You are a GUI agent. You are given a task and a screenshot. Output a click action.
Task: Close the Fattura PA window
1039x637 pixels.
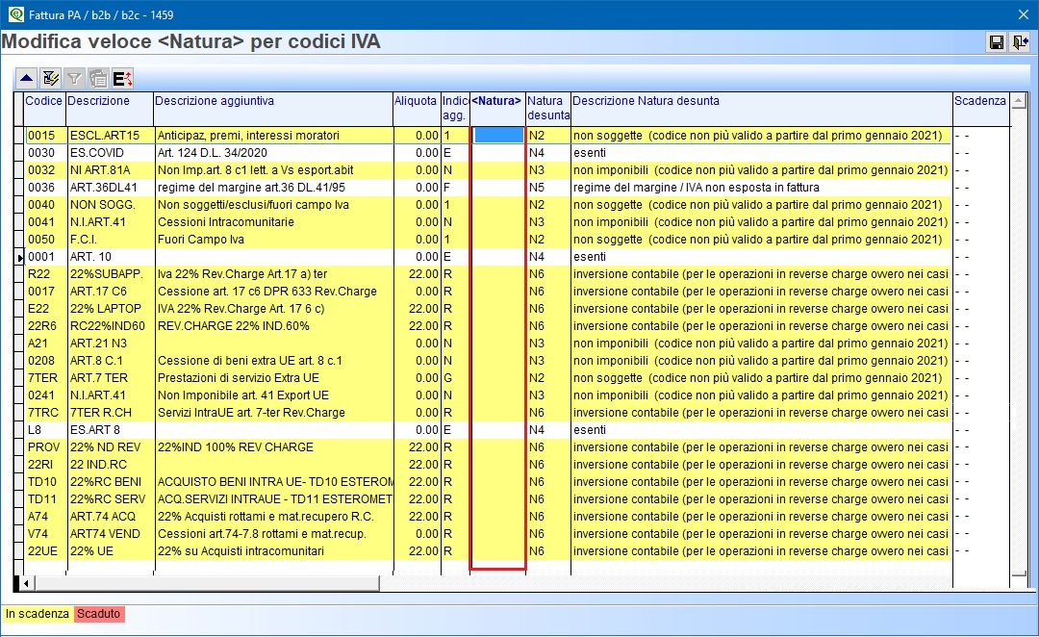(x=1023, y=13)
